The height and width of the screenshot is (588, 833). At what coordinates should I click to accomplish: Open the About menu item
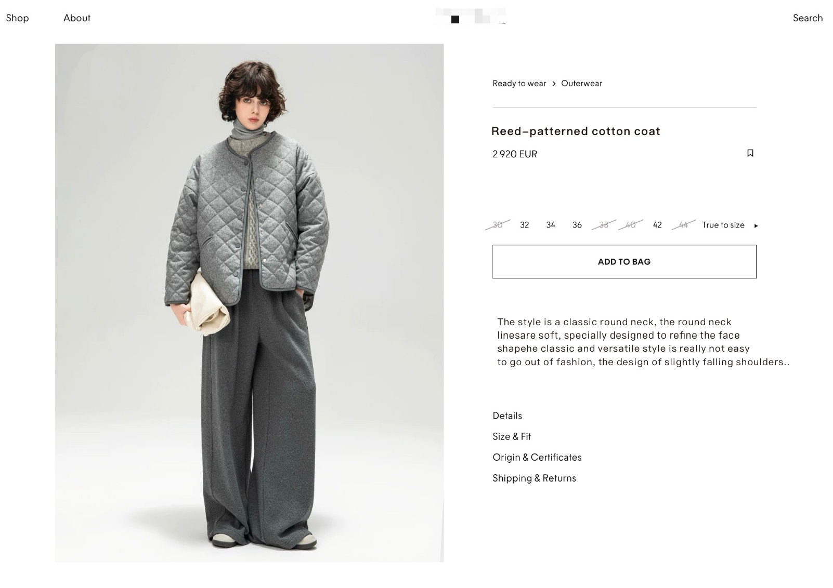(77, 18)
